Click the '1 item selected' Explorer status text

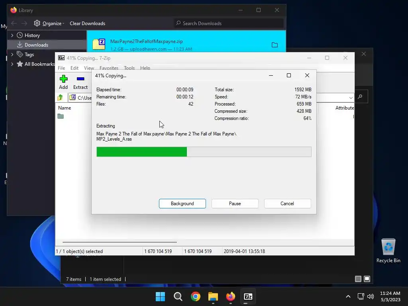(x=105, y=279)
